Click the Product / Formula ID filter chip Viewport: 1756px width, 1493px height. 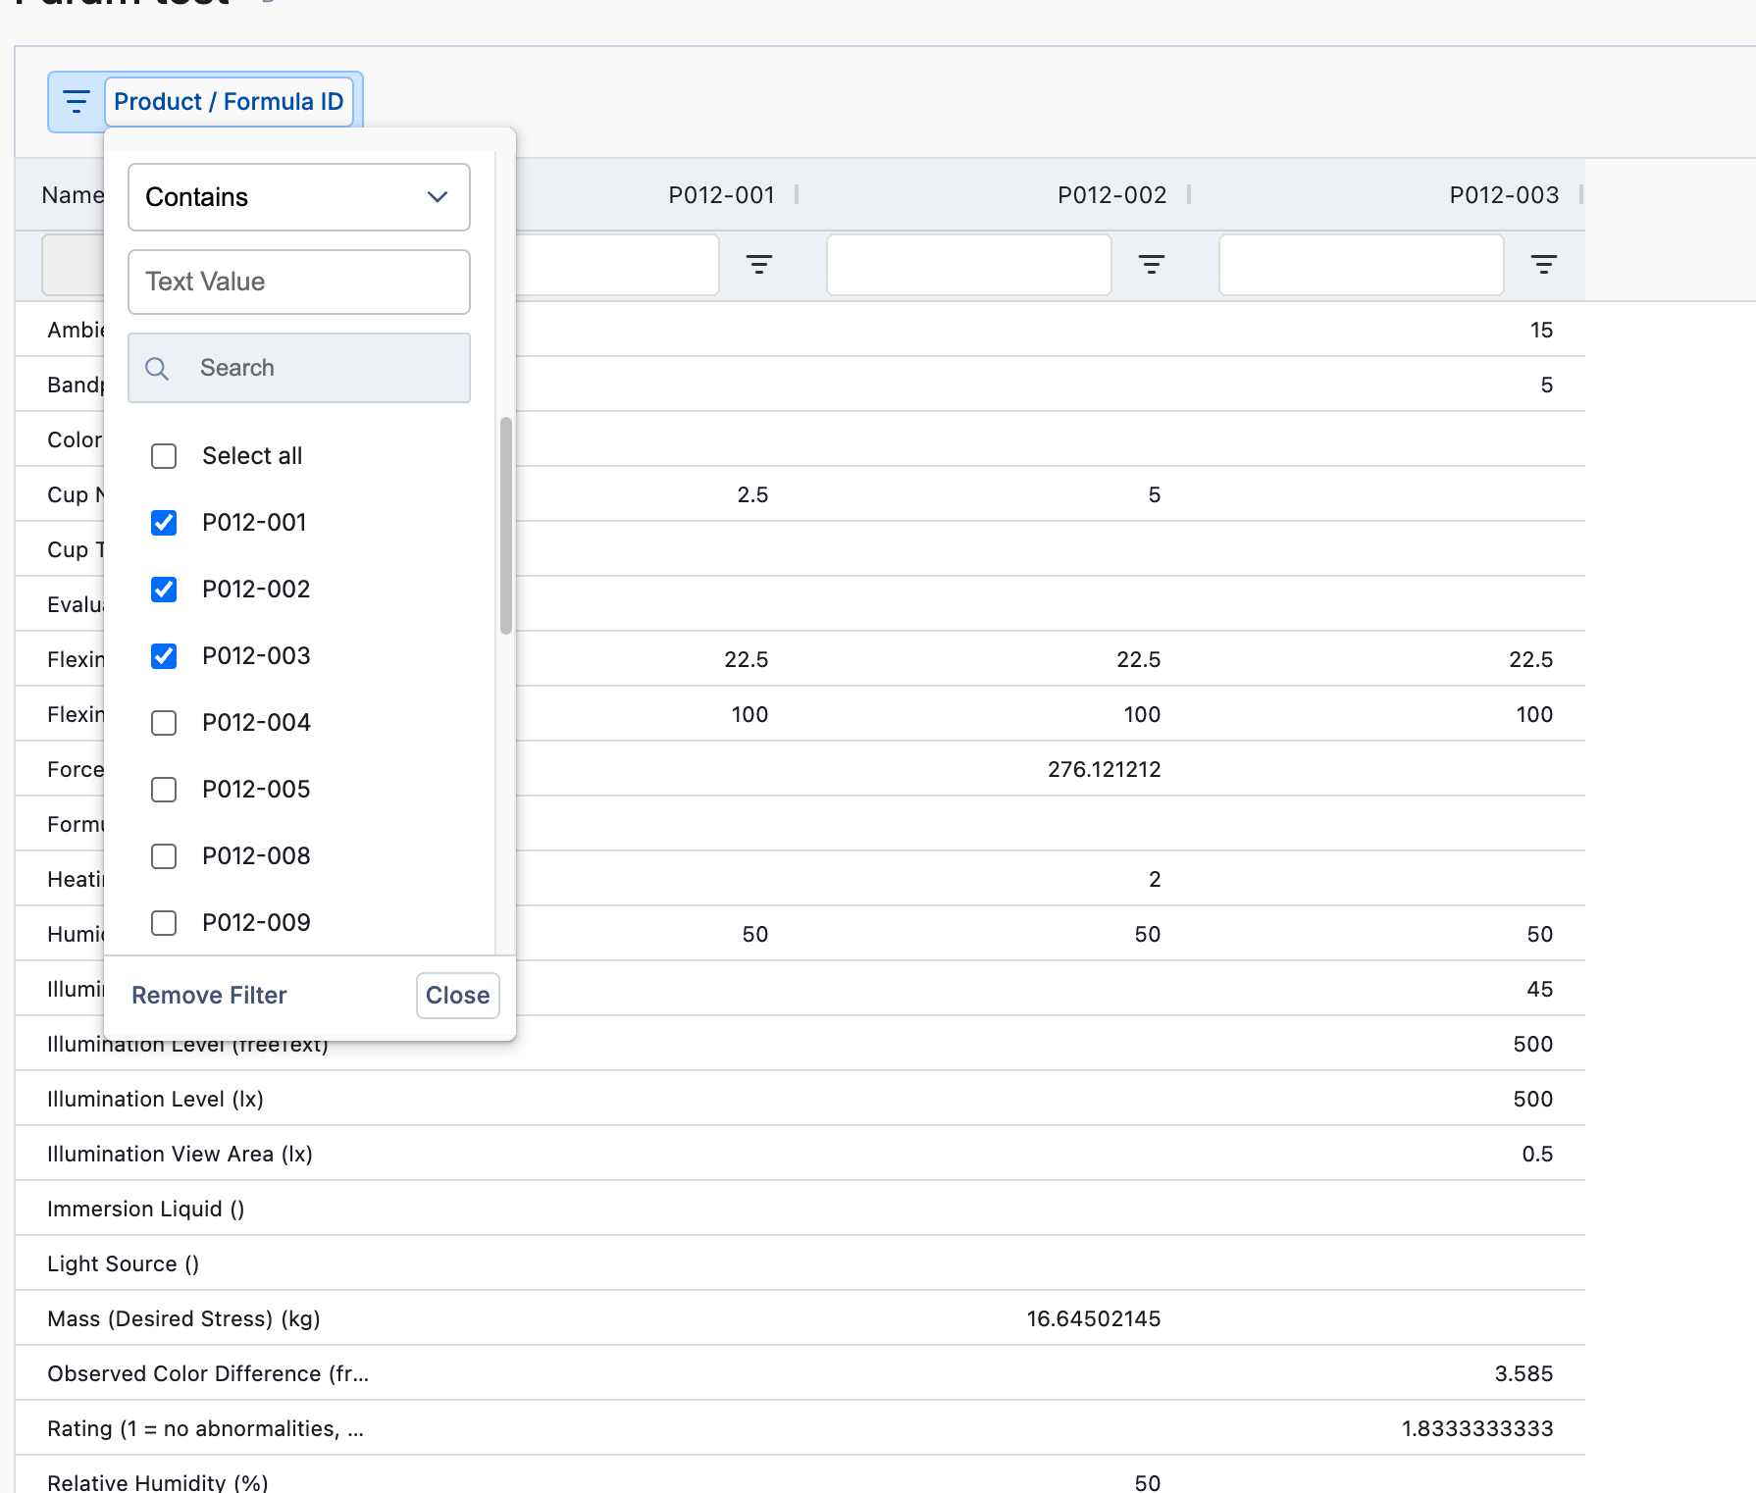coord(229,102)
